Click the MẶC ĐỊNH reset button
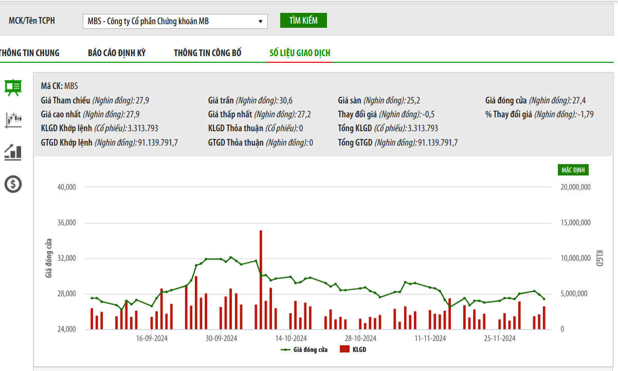This screenshot has height=371, width=618. 573,170
